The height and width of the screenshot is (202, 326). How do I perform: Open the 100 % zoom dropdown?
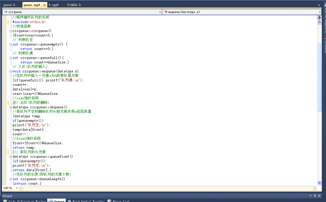pos(17,188)
